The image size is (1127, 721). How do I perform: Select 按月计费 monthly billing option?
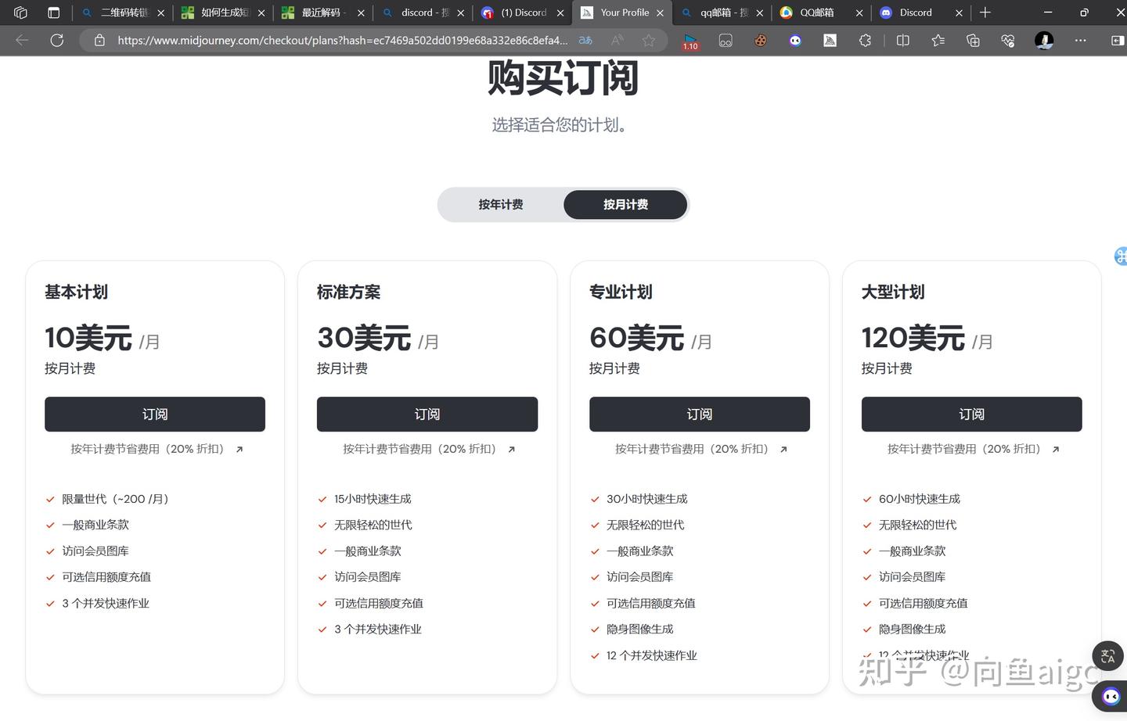(x=625, y=205)
